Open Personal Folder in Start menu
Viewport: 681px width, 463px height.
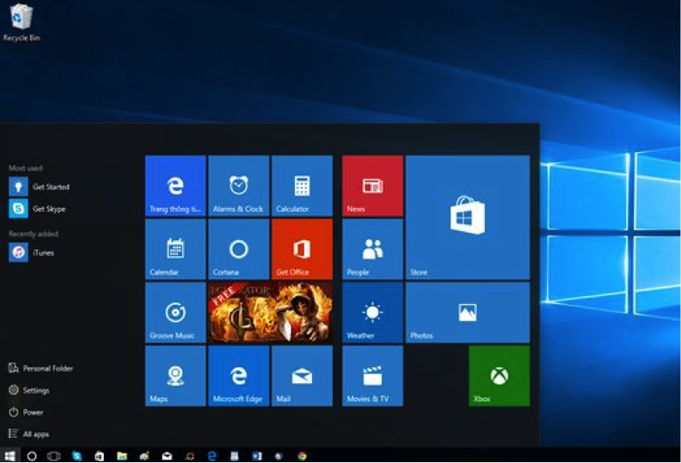click(x=41, y=368)
